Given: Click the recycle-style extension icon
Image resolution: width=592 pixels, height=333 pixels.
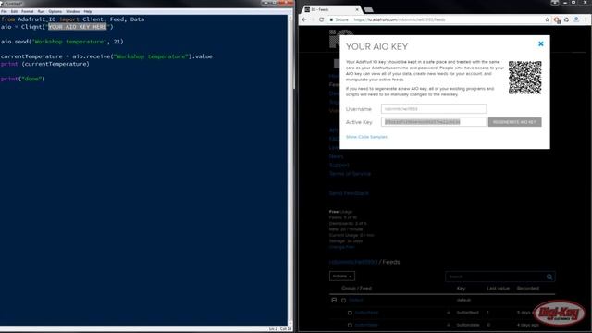Looking at the screenshot, I should pyautogui.click(x=566, y=19).
